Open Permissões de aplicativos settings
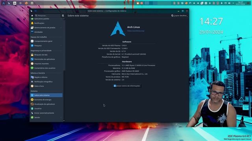 tap(46, 59)
